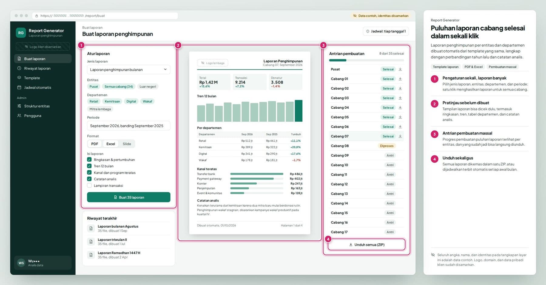The height and width of the screenshot is (285, 546).
Task: Toggle the Mitra lembaga department chip
Action: 100,109
